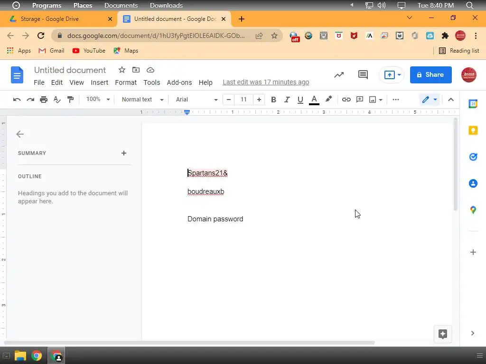Open the Programs menu in top panel
This screenshot has height=364, width=486.
[47, 5]
